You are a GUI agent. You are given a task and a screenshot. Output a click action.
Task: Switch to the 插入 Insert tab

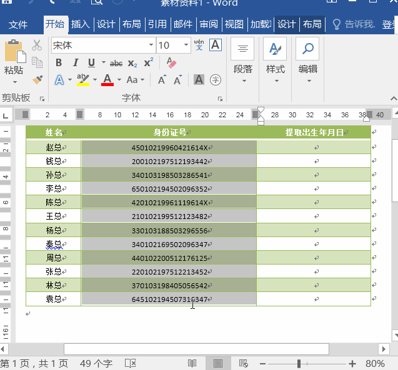[81, 24]
